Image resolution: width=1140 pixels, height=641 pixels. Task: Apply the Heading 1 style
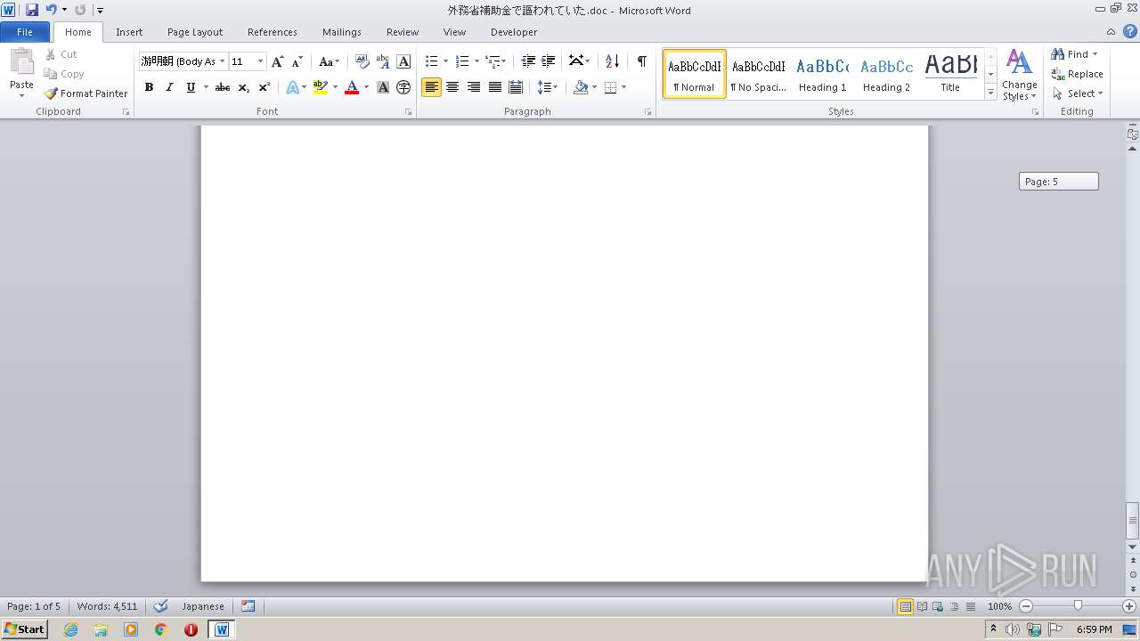(823, 74)
